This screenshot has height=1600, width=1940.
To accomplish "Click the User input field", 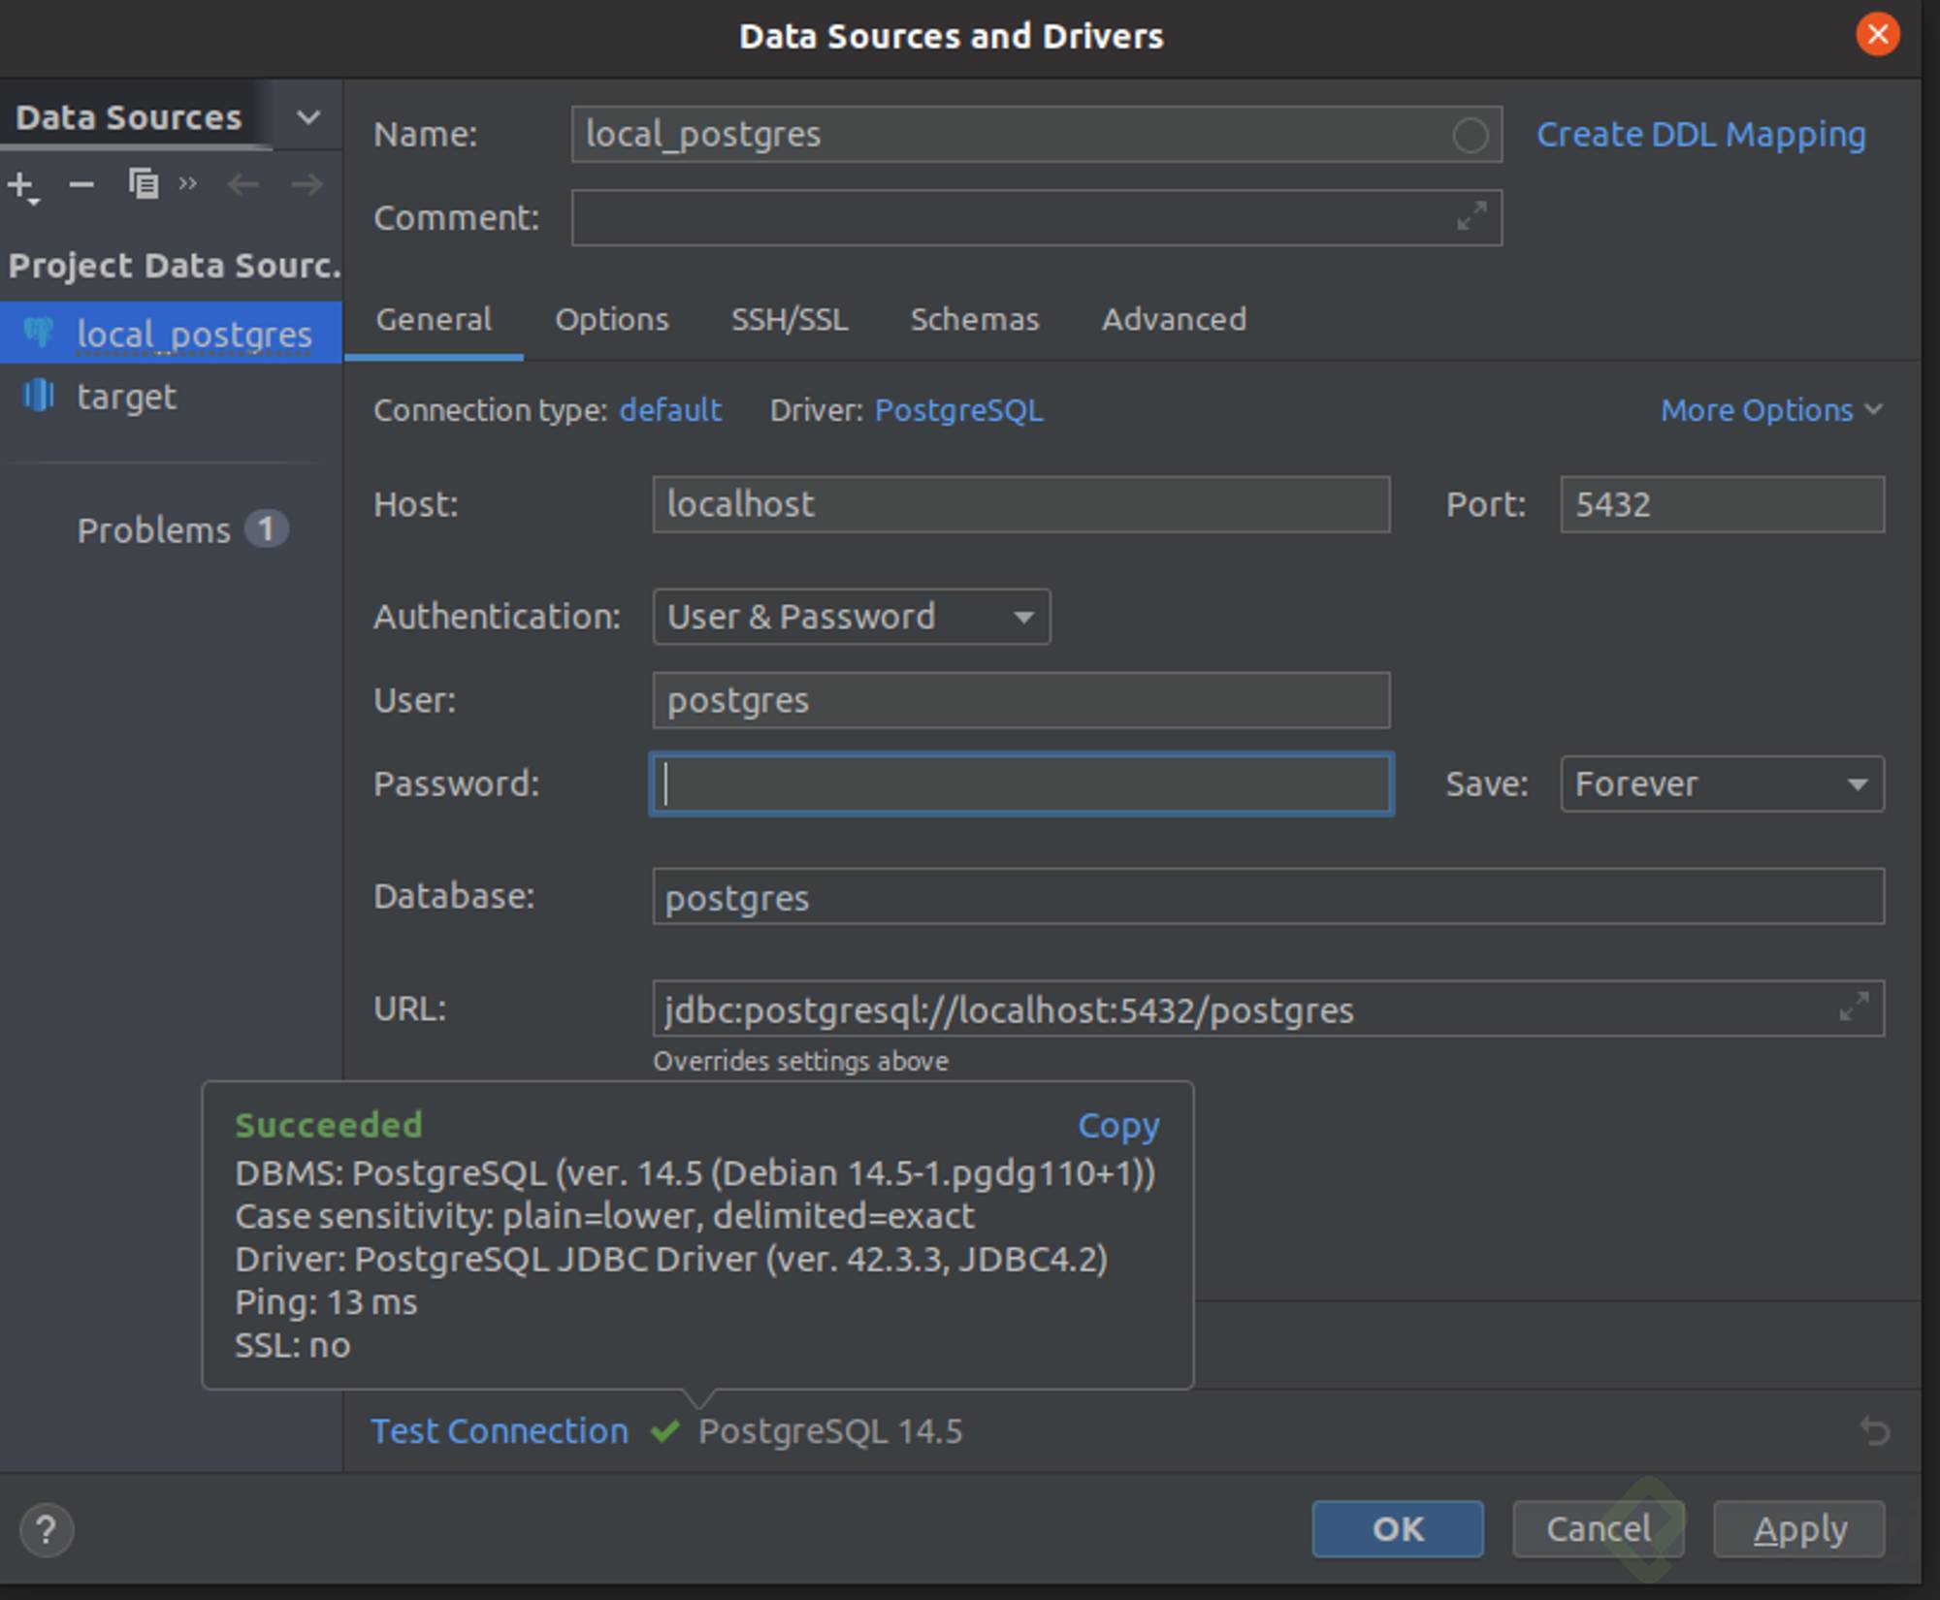I will 1020,700.
